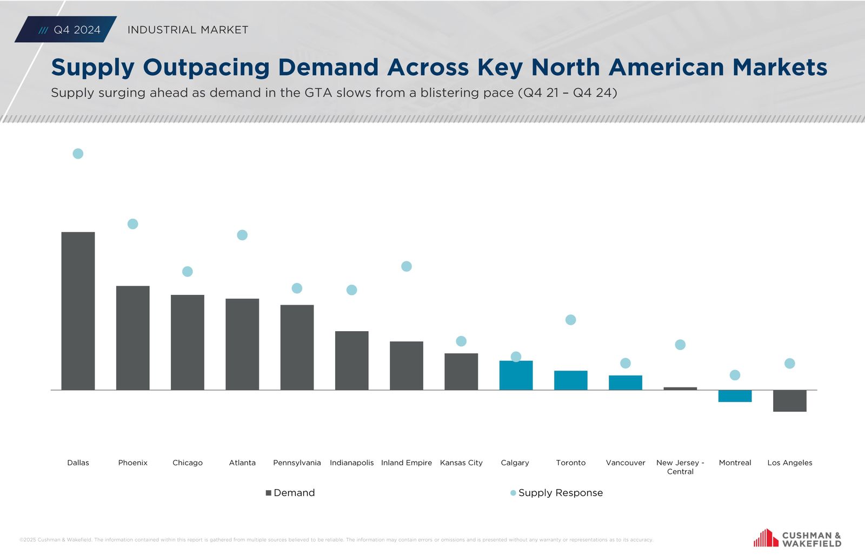Select the Dallas supply response dot

78,154
